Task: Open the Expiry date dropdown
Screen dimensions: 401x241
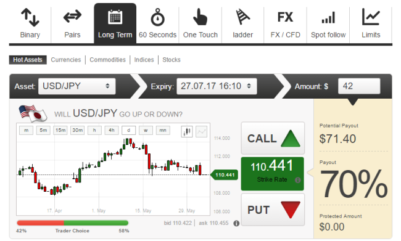Action: pyautogui.click(x=217, y=86)
